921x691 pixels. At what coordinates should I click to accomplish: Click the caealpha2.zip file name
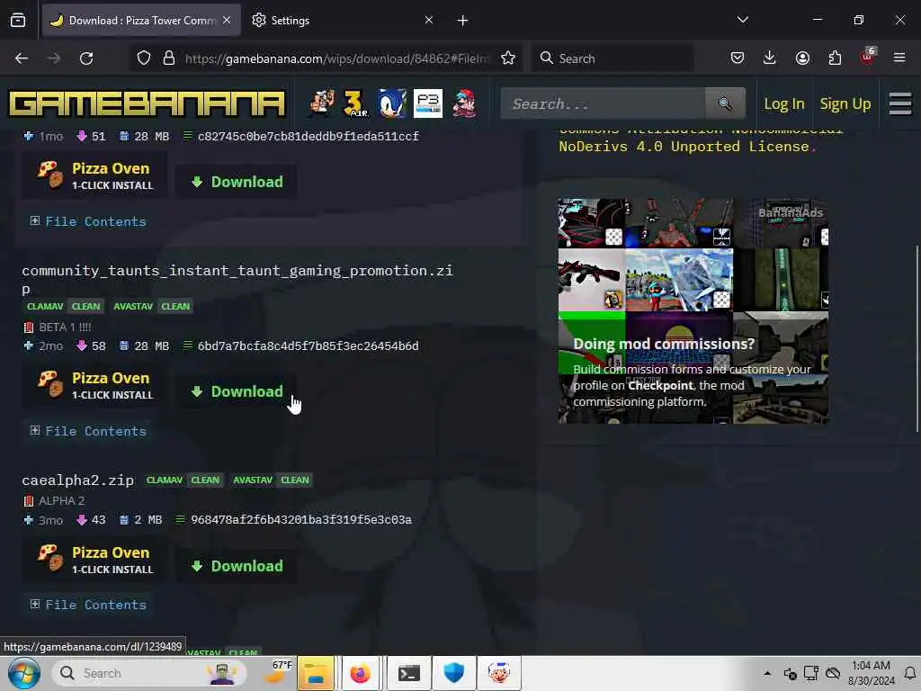(x=77, y=480)
